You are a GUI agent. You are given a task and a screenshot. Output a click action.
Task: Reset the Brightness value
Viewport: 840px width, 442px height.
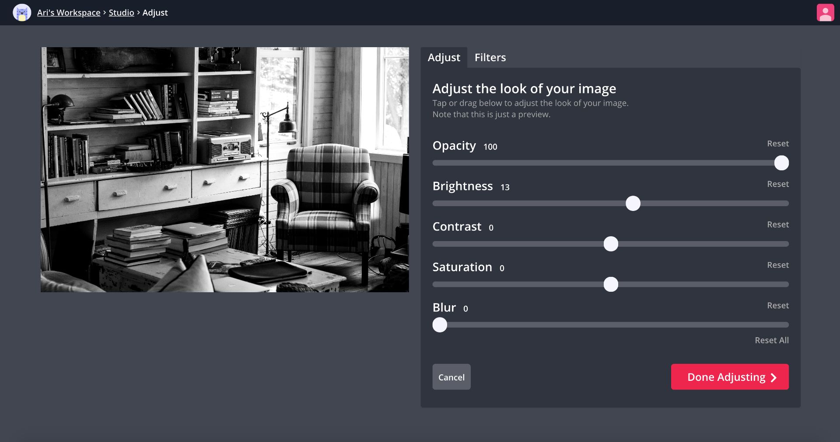pyautogui.click(x=777, y=184)
